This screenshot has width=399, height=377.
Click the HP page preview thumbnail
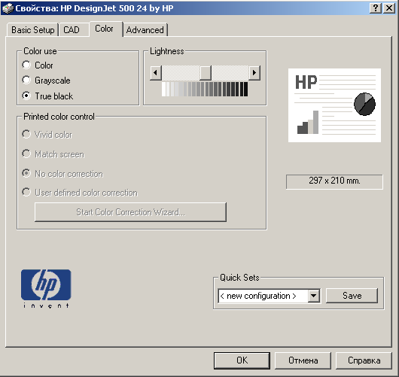tap(334, 105)
